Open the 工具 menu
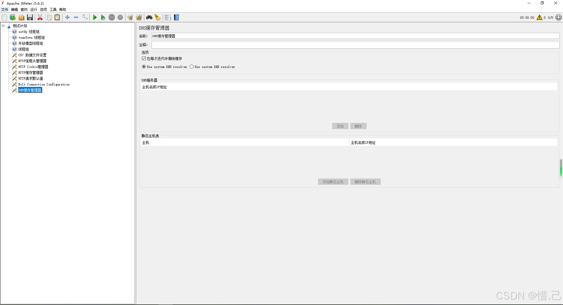563x305 pixels. pos(53,10)
